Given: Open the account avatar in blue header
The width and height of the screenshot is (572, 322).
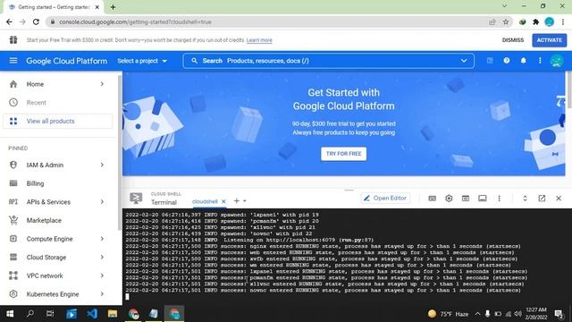Looking at the screenshot, I should click(557, 61).
